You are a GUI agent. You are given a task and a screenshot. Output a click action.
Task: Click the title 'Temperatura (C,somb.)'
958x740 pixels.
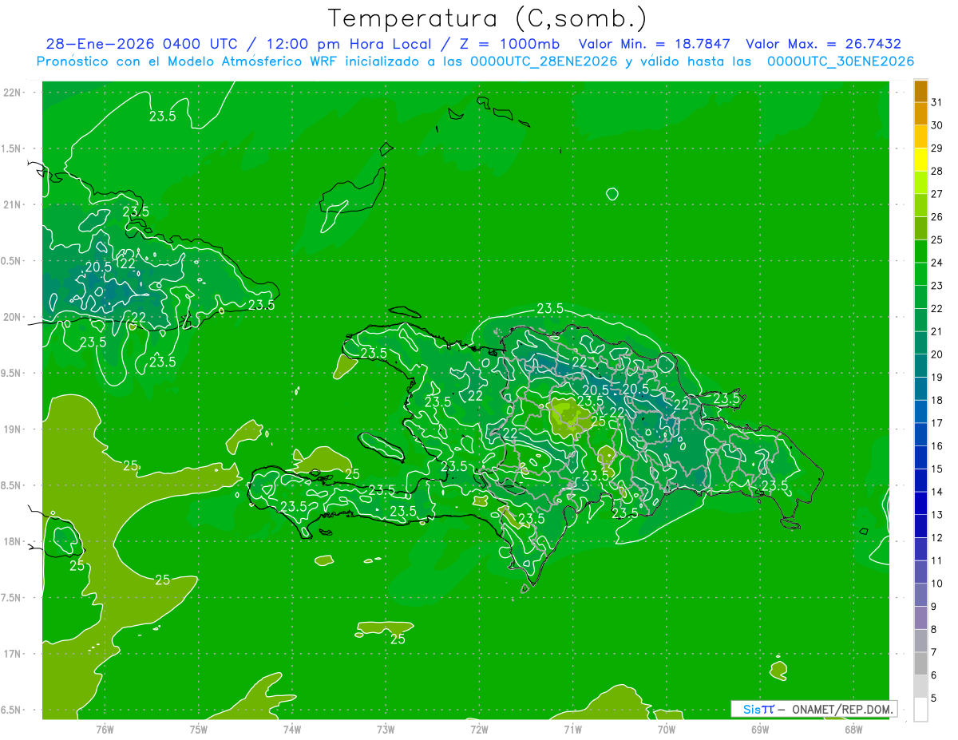(487, 18)
